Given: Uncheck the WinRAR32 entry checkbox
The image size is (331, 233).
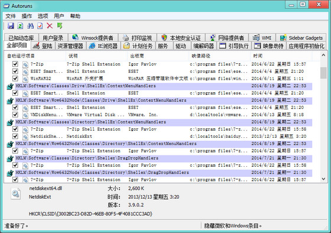Looking at the screenshot, I should [15, 79].
